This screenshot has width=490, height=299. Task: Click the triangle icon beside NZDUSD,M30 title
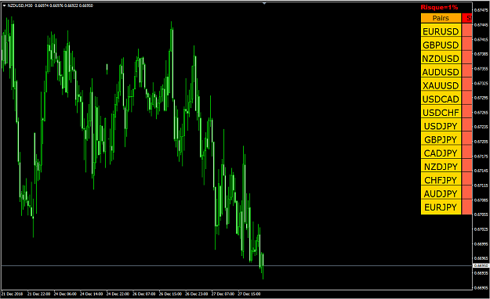pos(4,5)
